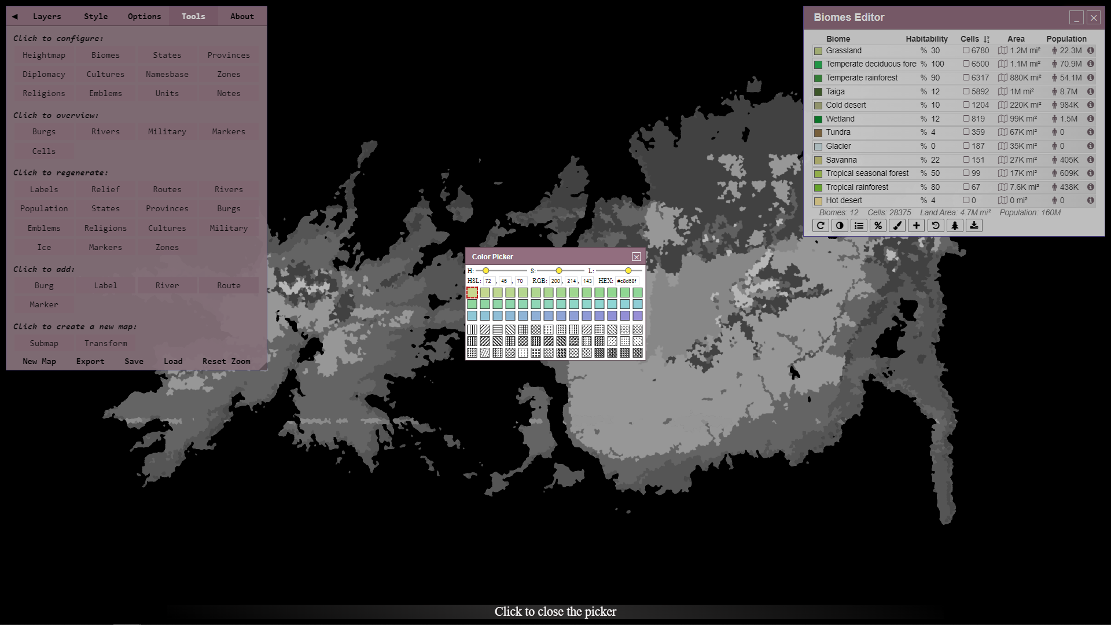Click the refresh icon in Biomes Editor

tap(821, 226)
